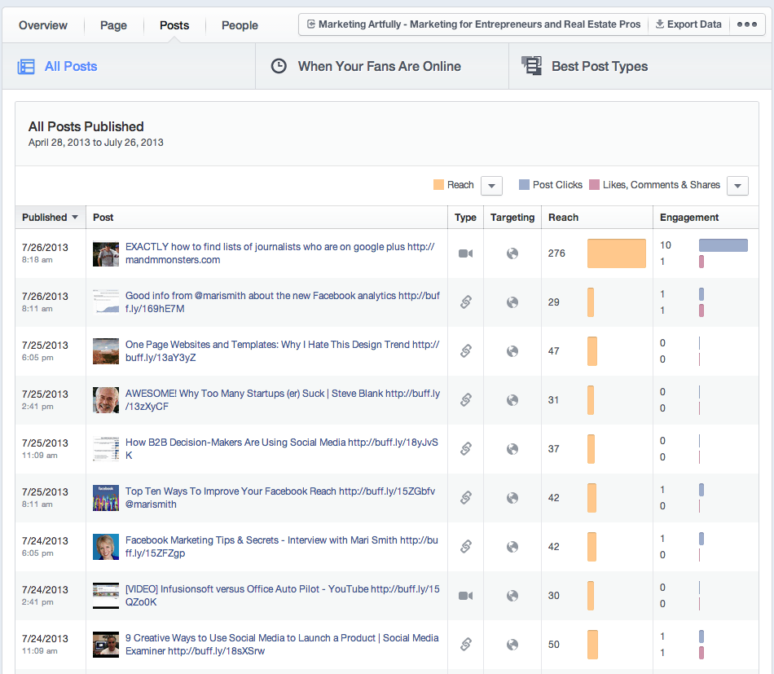Click link type icon for Steve Blank post

point(465,399)
